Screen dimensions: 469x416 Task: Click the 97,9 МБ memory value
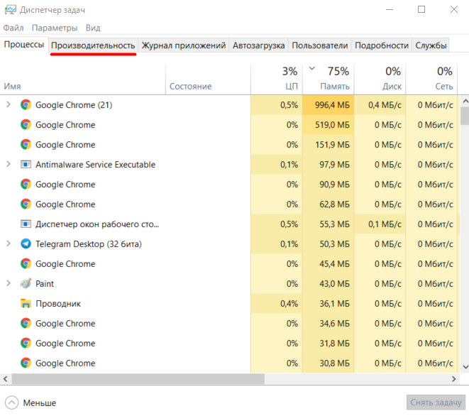(334, 165)
